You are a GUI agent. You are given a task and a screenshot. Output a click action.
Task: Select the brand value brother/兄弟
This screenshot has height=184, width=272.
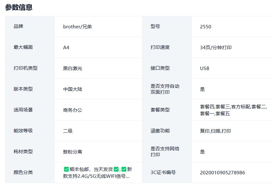pos(77,27)
